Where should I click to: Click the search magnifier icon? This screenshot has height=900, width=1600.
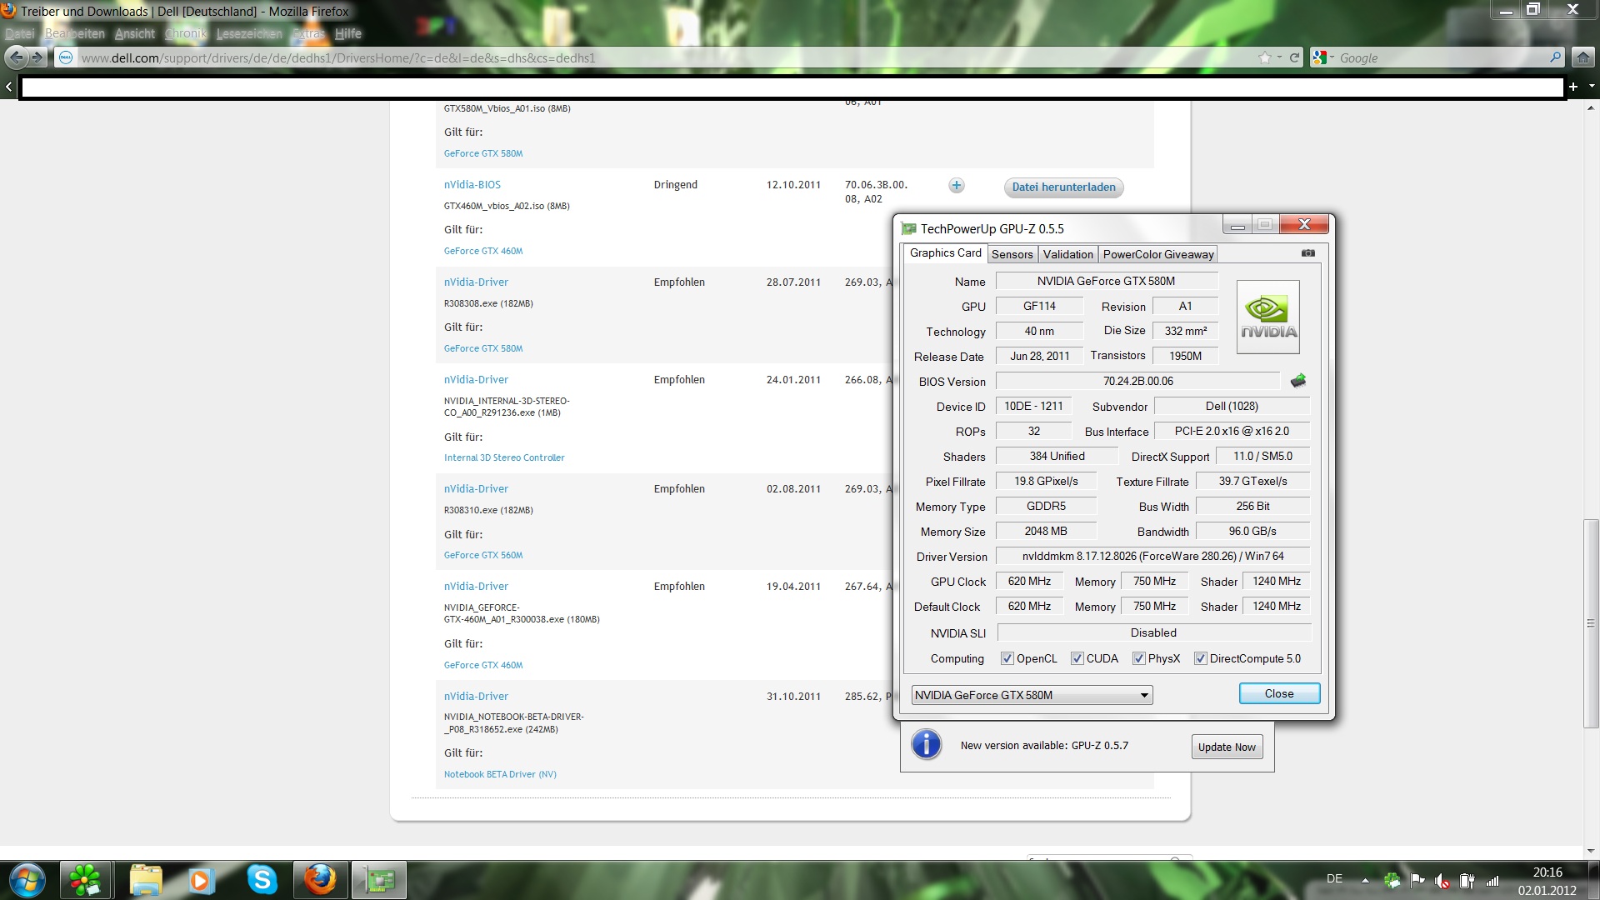coord(1555,57)
